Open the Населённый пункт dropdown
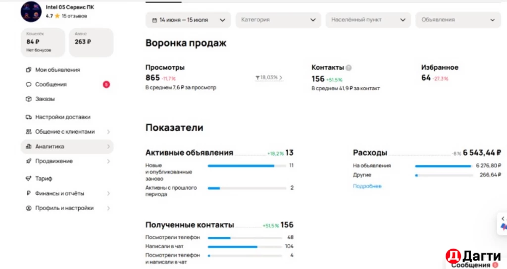Screen dimensions: 507x269 368,20
